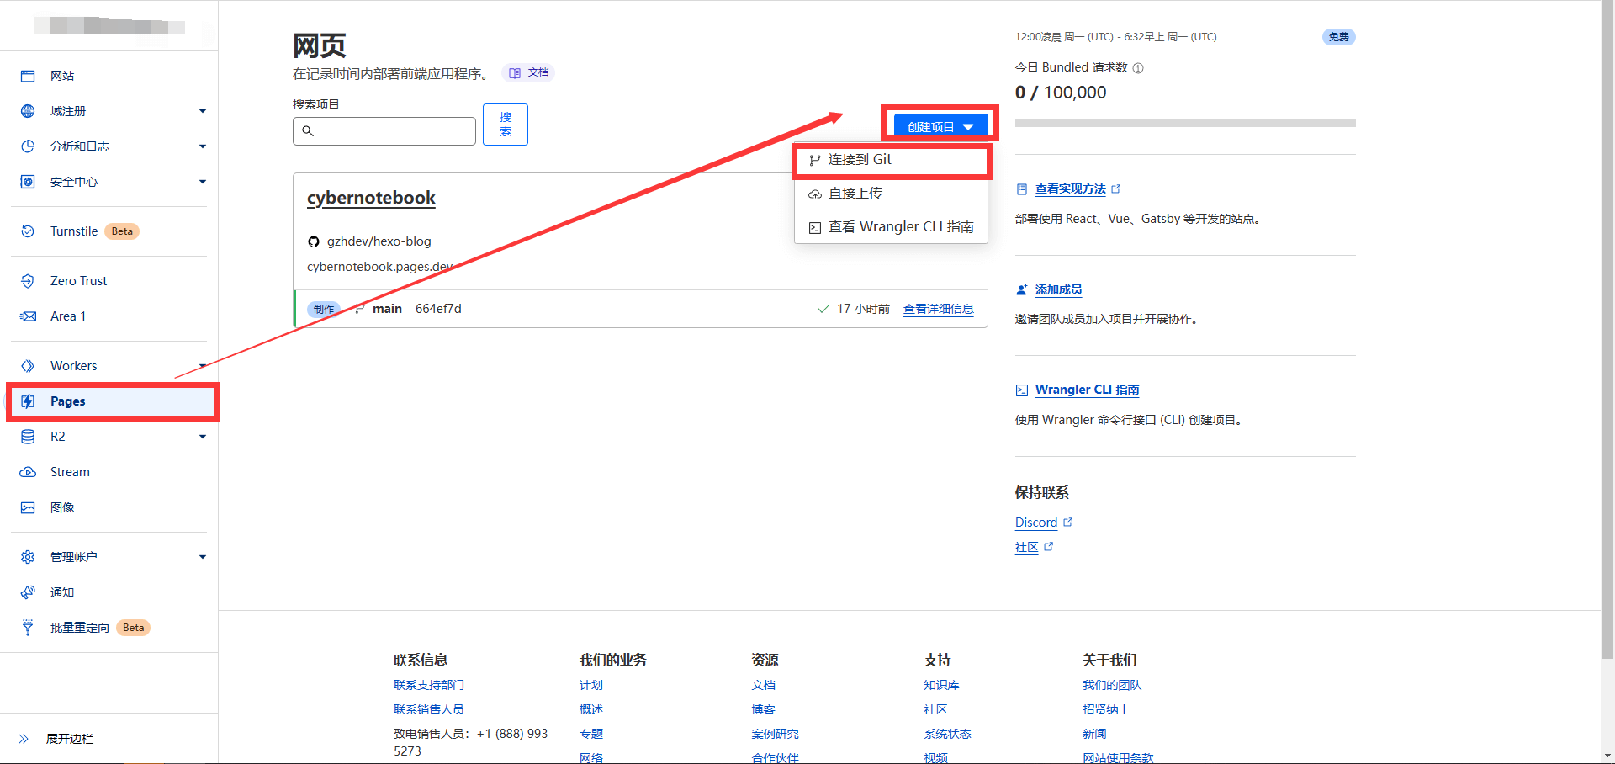Click the Pages lightning icon

pos(28,401)
